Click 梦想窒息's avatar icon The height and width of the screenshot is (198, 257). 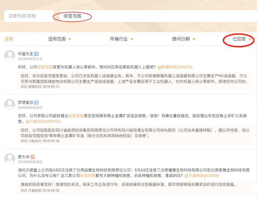(x=10, y=104)
